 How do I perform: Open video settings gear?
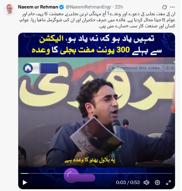click(x=157, y=183)
